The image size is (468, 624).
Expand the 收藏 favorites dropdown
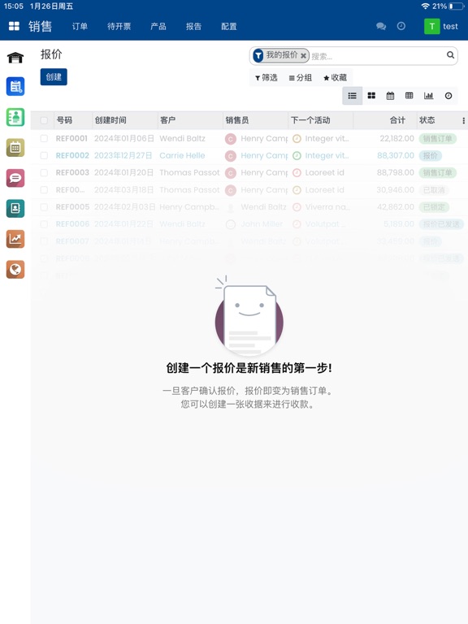tap(335, 78)
